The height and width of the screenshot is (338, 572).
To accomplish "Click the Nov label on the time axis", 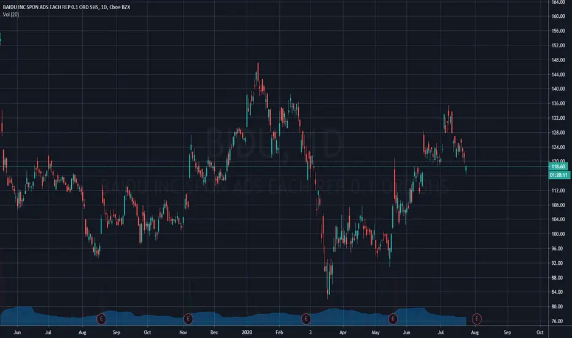I will 183,332.
